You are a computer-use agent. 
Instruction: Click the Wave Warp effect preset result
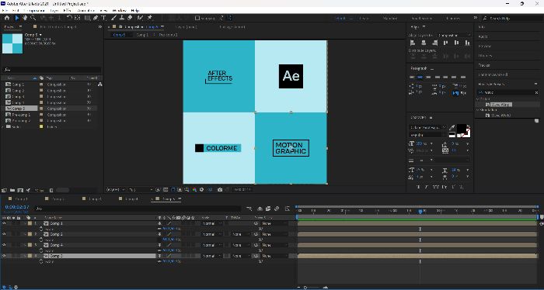point(500,104)
